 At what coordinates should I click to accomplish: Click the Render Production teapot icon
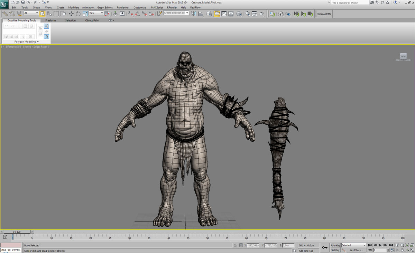click(x=261, y=14)
